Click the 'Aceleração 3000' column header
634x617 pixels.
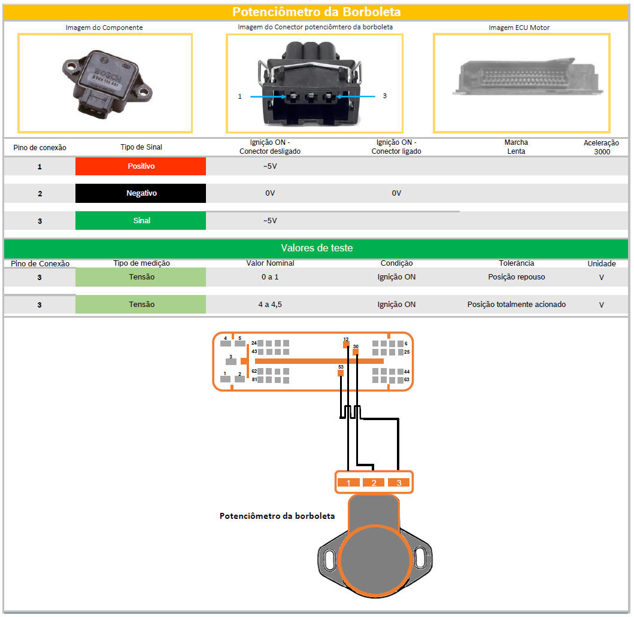[x=601, y=147]
